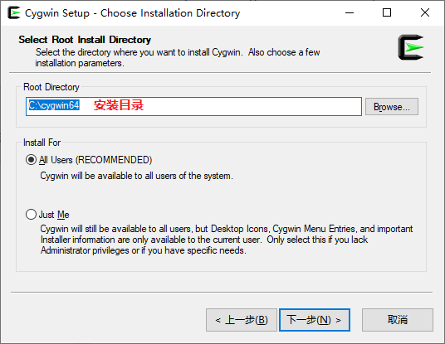Click the All Users label text

click(x=95, y=160)
